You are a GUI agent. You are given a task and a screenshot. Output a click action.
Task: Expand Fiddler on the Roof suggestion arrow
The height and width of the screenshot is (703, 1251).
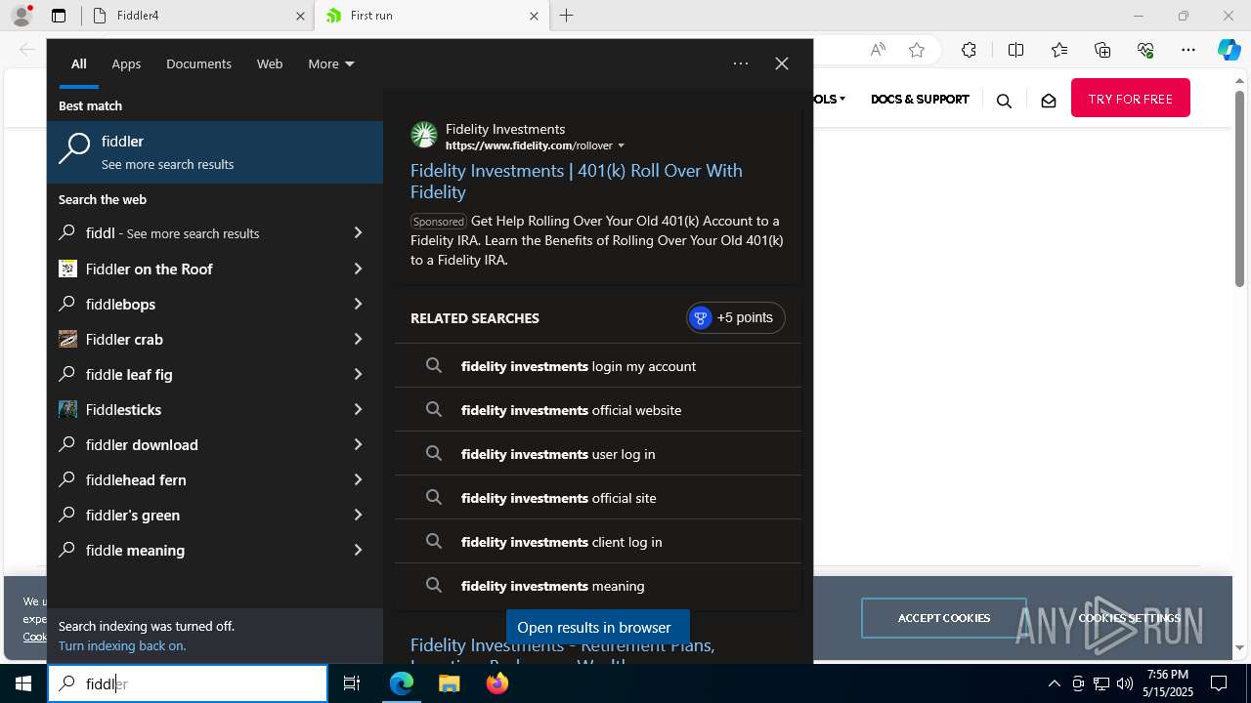pos(358,269)
